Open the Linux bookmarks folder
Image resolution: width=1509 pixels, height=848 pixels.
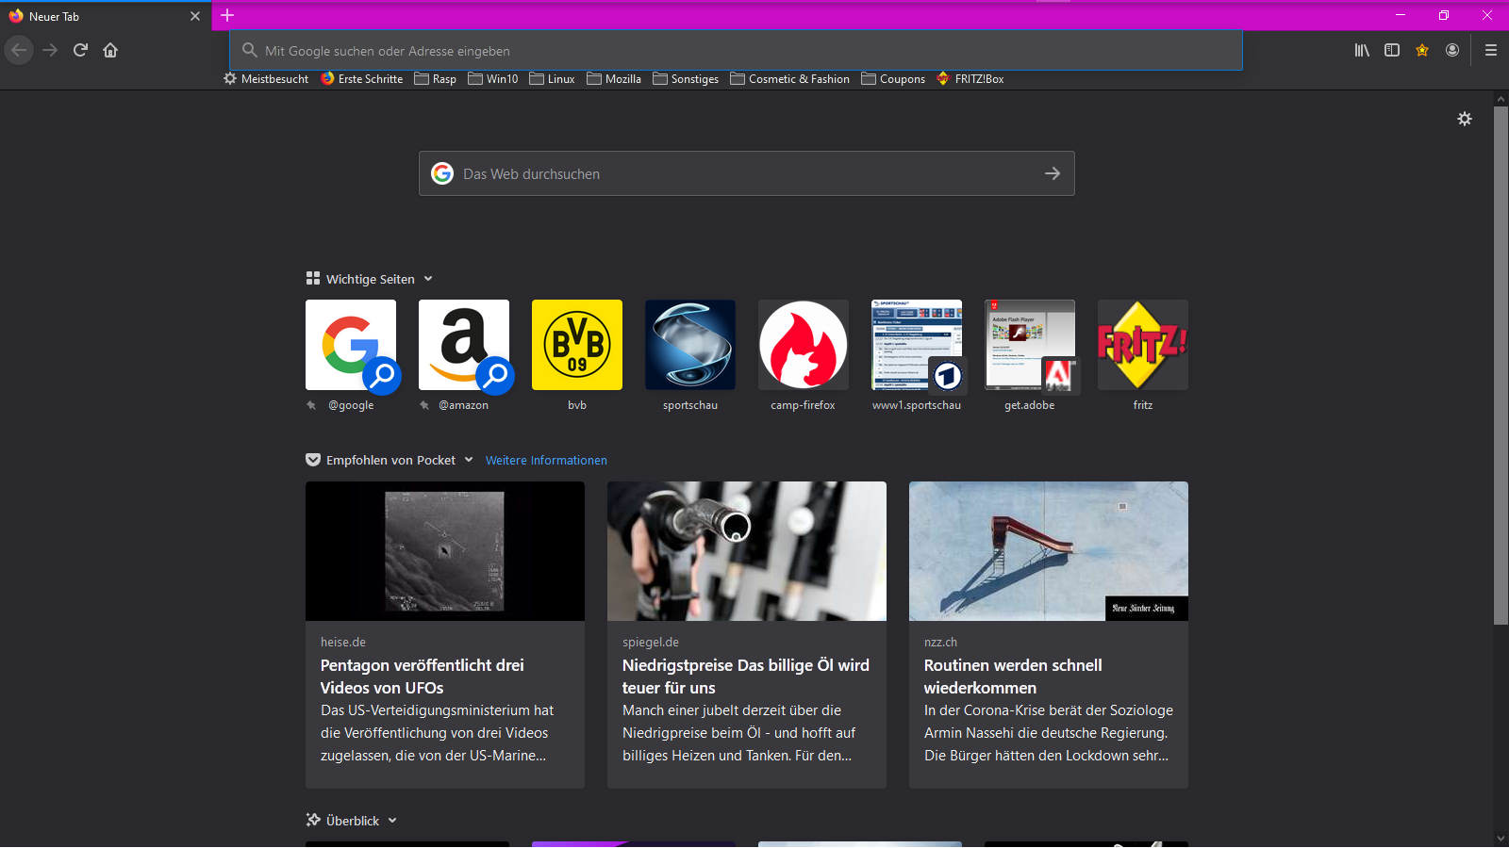(553, 79)
